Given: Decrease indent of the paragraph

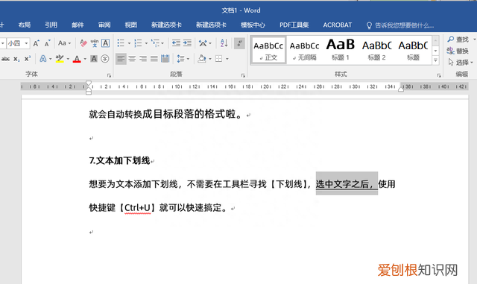Looking at the screenshot, I should (x=176, y=43).
